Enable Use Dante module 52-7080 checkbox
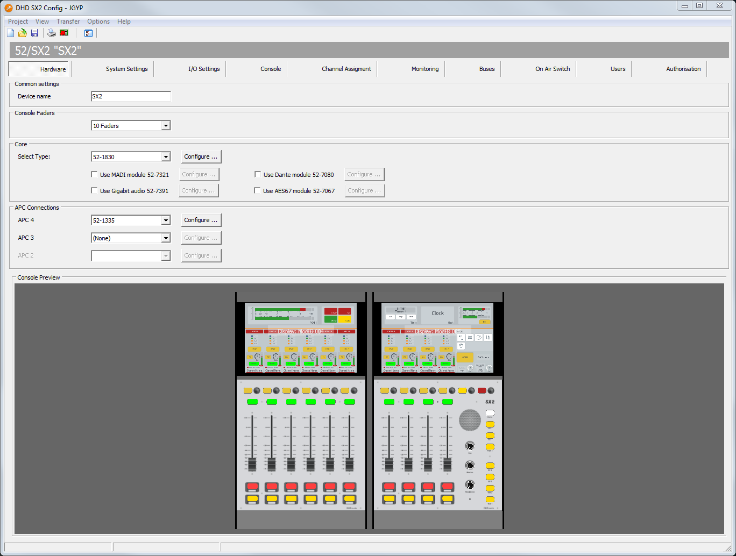Image resolution: width=736 pixels, height=556 pixels. 258,174
